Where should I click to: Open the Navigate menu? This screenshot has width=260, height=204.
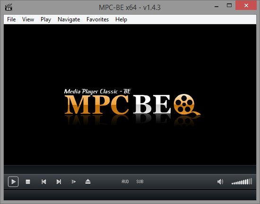[x=69, y=19]
